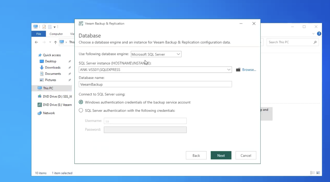Image resolution: width=330 pixels, height=182 pixels.
Task: Click the disabled Password field
Action: [x=145, y=129]
